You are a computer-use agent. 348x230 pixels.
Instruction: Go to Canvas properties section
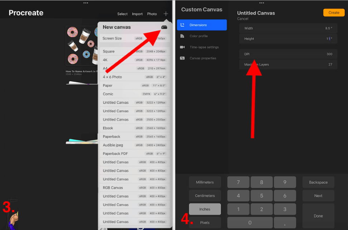click(x=202, y=58)
